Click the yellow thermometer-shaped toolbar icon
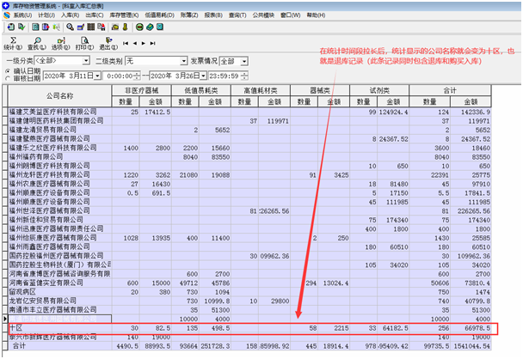This screenshot has width=523, height=359. tap(126, 27)
